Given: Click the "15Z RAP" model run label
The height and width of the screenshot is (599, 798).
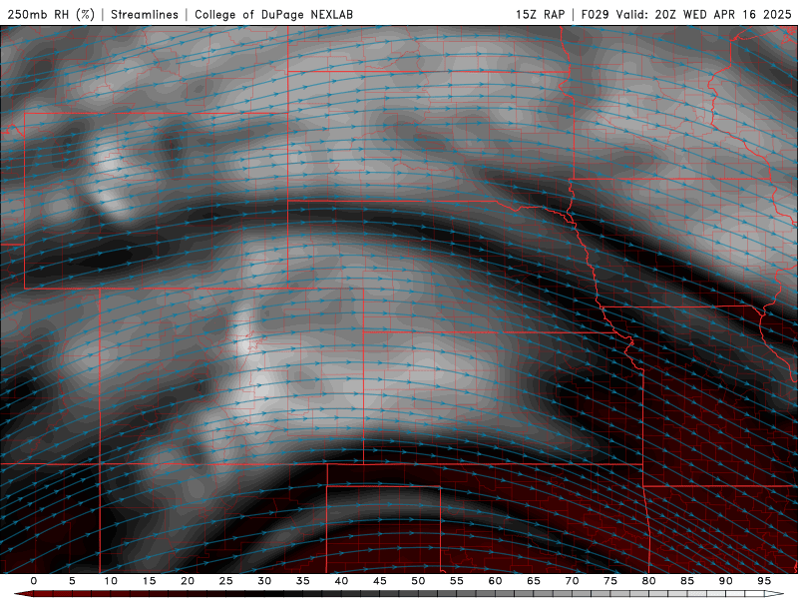Looking at the screenshot, I should [x=541, y=14].
